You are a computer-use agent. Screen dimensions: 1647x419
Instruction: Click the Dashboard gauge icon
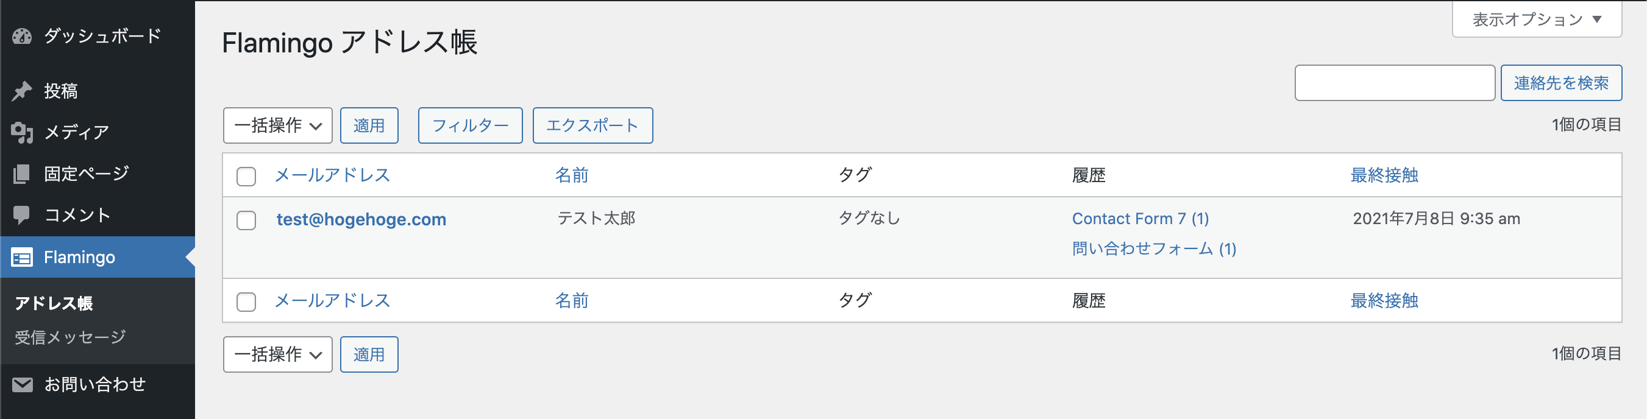click(22, 37)
